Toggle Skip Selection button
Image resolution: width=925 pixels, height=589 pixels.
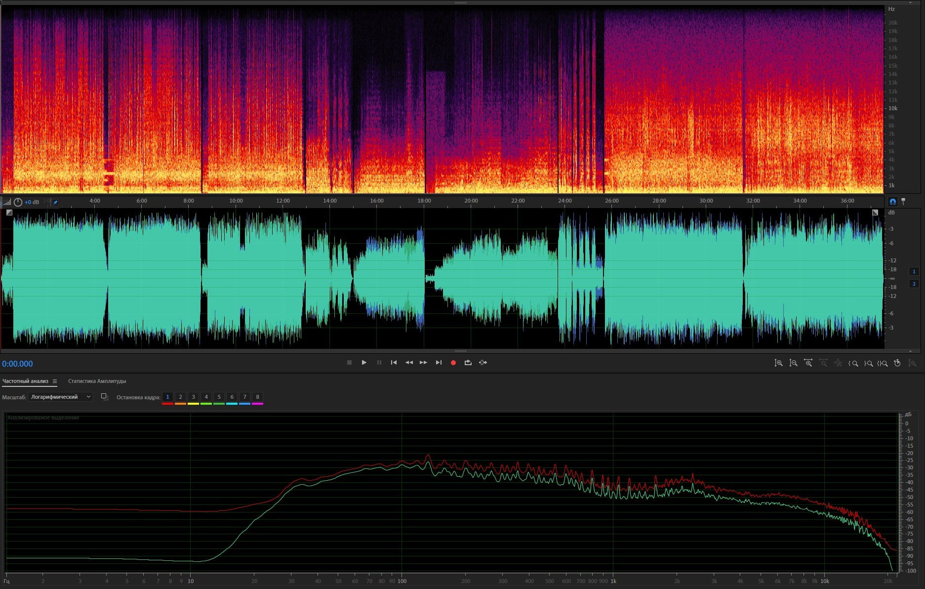[483, 363]
